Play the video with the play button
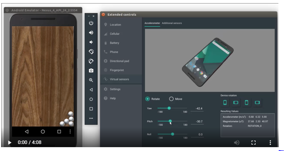This screenshot has width=284, height=151. click(x=9, y=143)
